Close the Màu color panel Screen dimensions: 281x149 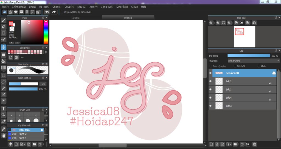[x=47, y=17]
